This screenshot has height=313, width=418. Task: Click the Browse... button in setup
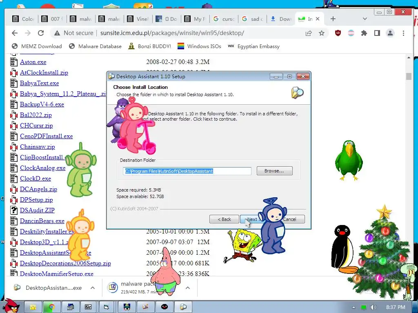click(274, 171)
